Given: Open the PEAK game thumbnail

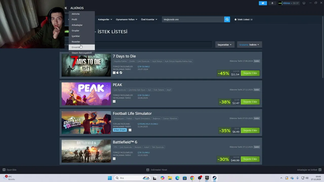Looking at the screenshot, I should (86, 94).
